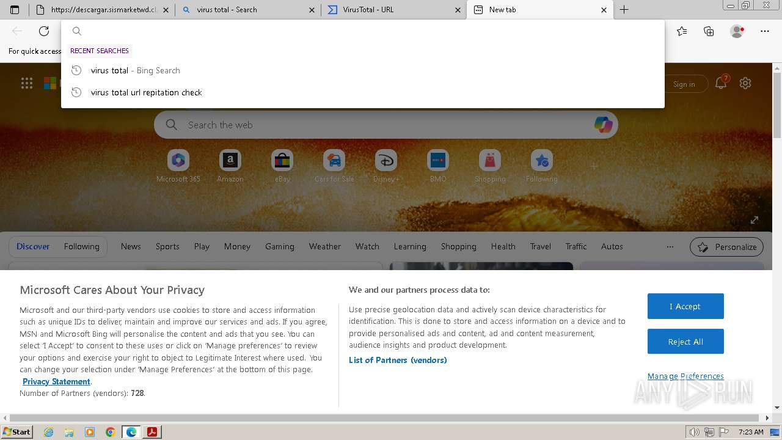
Task: Open the Disney+ shortcut tile
Action: click(x=386, y=166)
